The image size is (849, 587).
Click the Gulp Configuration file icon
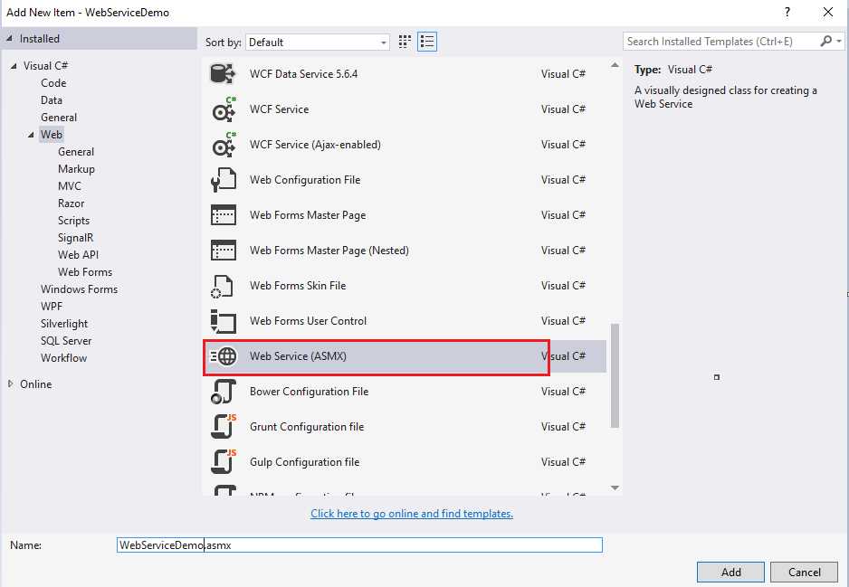(x=224, y=461)
